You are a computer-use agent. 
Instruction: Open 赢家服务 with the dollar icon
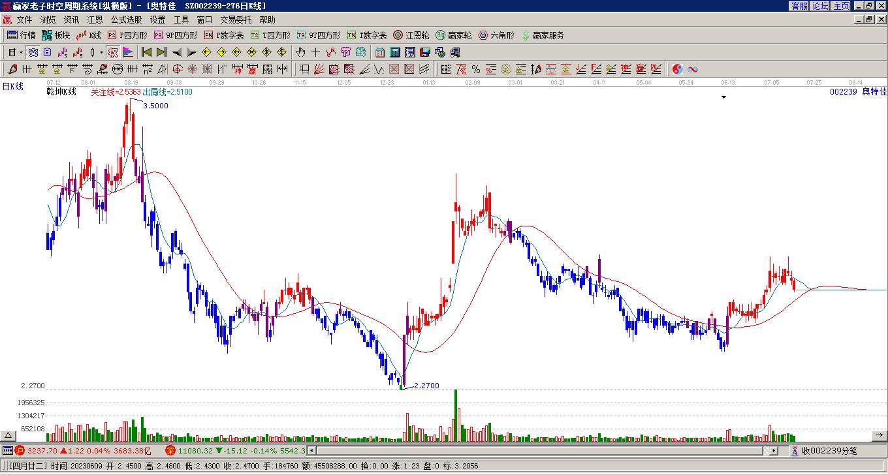(543, 35)
